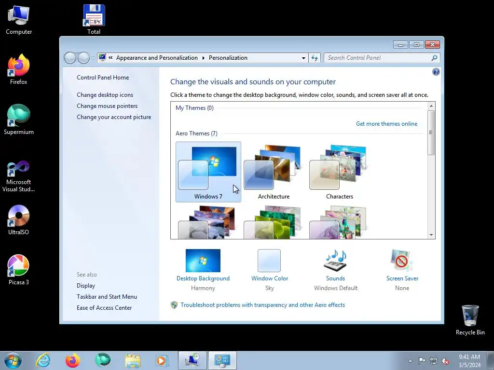Click the theme list scroll down arrow
The width and height of the screenshot is (494, 370).
(431, 235)
